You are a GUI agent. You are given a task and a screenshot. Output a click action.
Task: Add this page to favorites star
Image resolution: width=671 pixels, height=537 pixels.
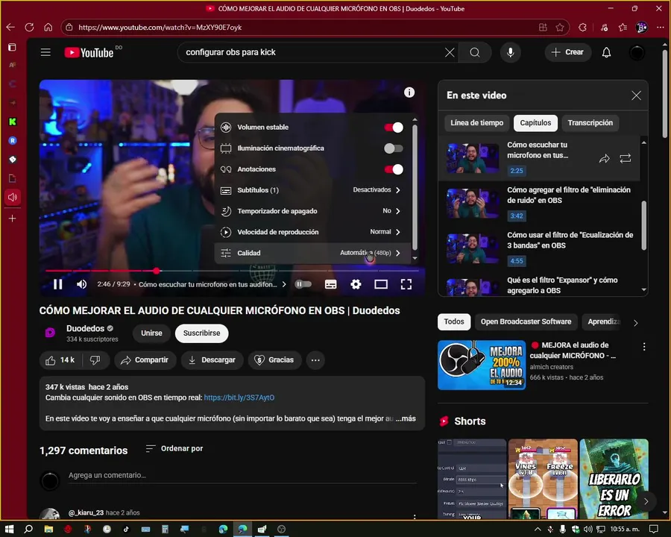560,28
